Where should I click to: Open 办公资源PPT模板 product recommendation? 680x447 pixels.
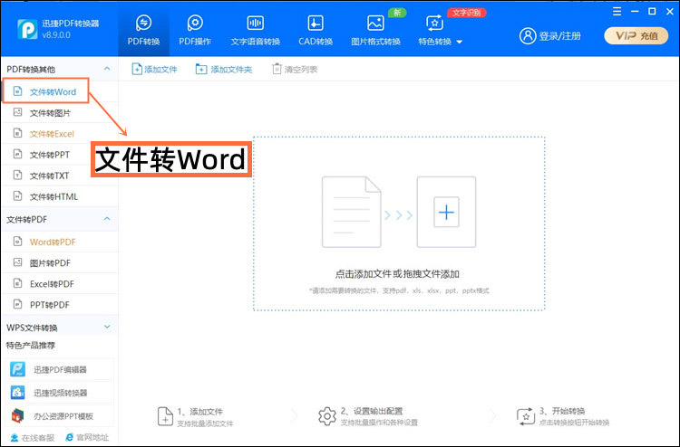[60, 416]
